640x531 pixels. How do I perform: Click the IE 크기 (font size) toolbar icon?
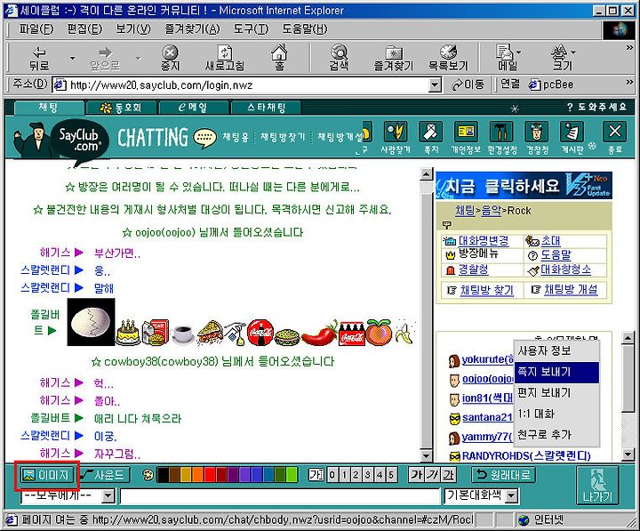561,58
